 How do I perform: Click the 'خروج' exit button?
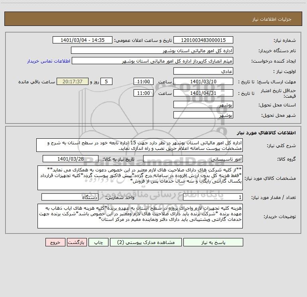(55, 242)
